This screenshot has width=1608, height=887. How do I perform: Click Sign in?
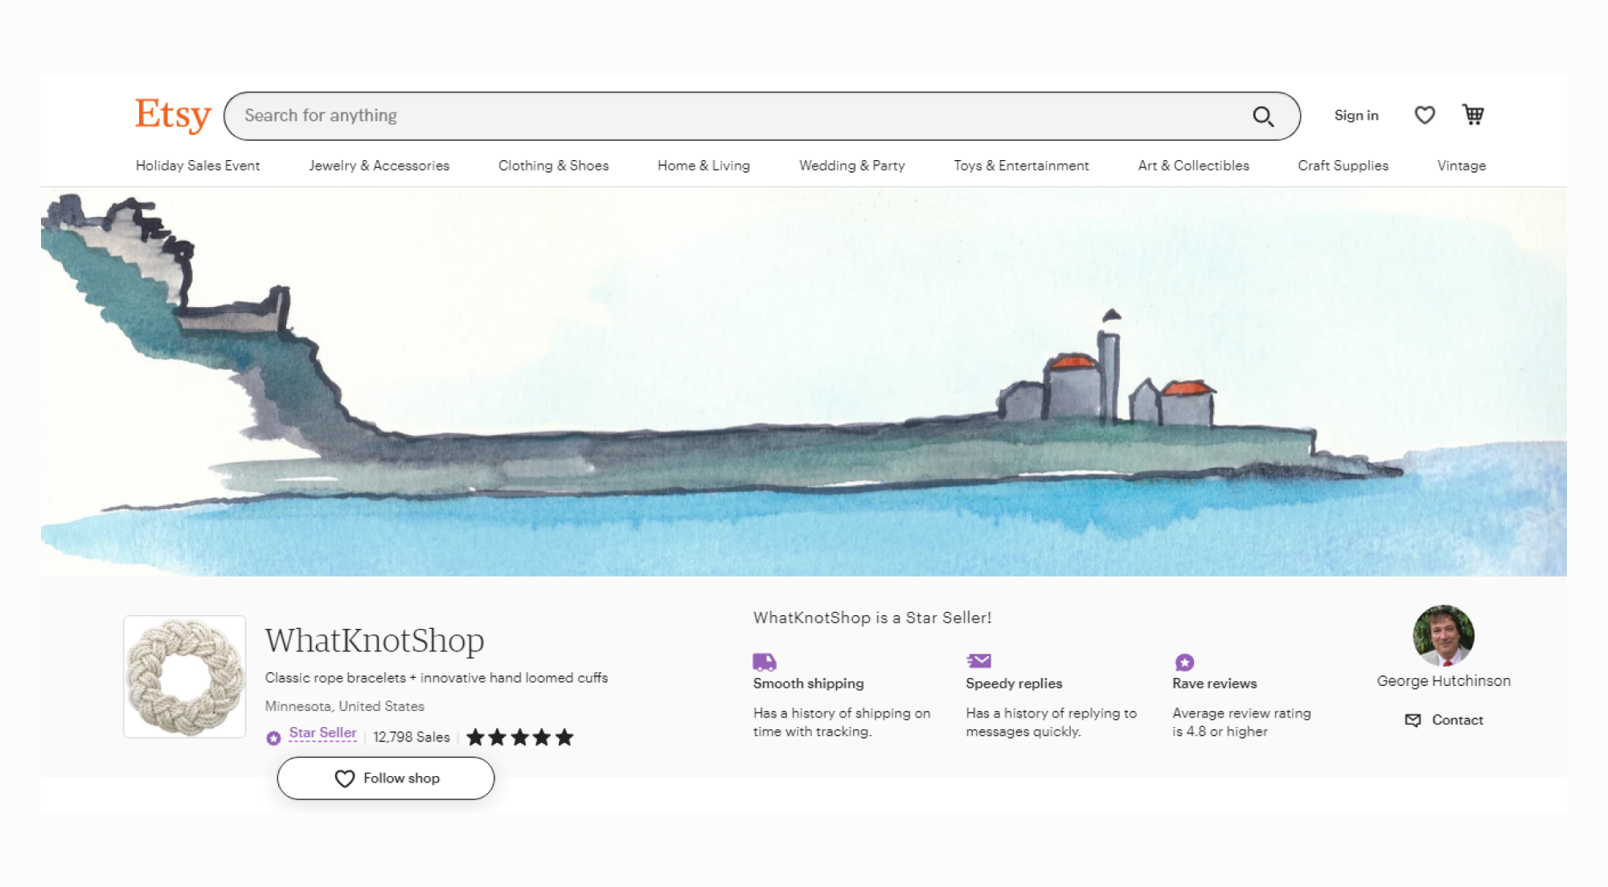click(1356, 115)
